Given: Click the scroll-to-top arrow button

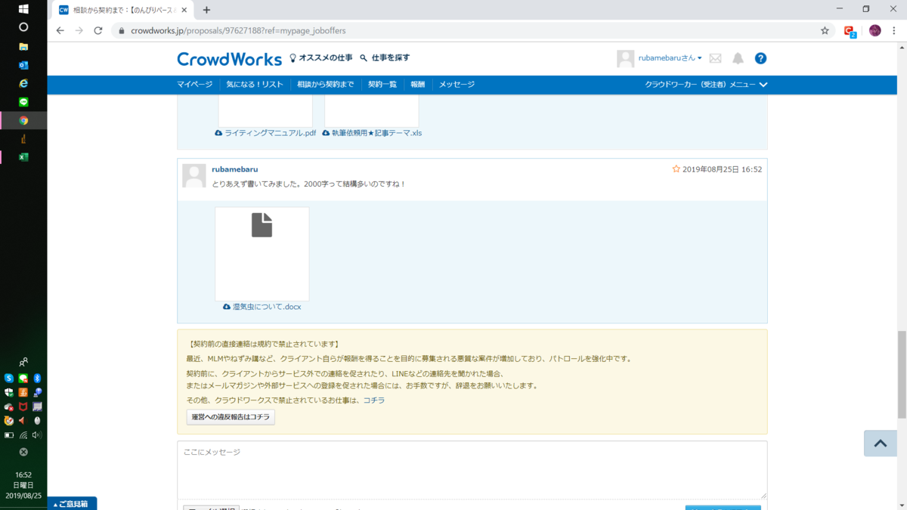Looking at the screenshot, I should 881,444.
